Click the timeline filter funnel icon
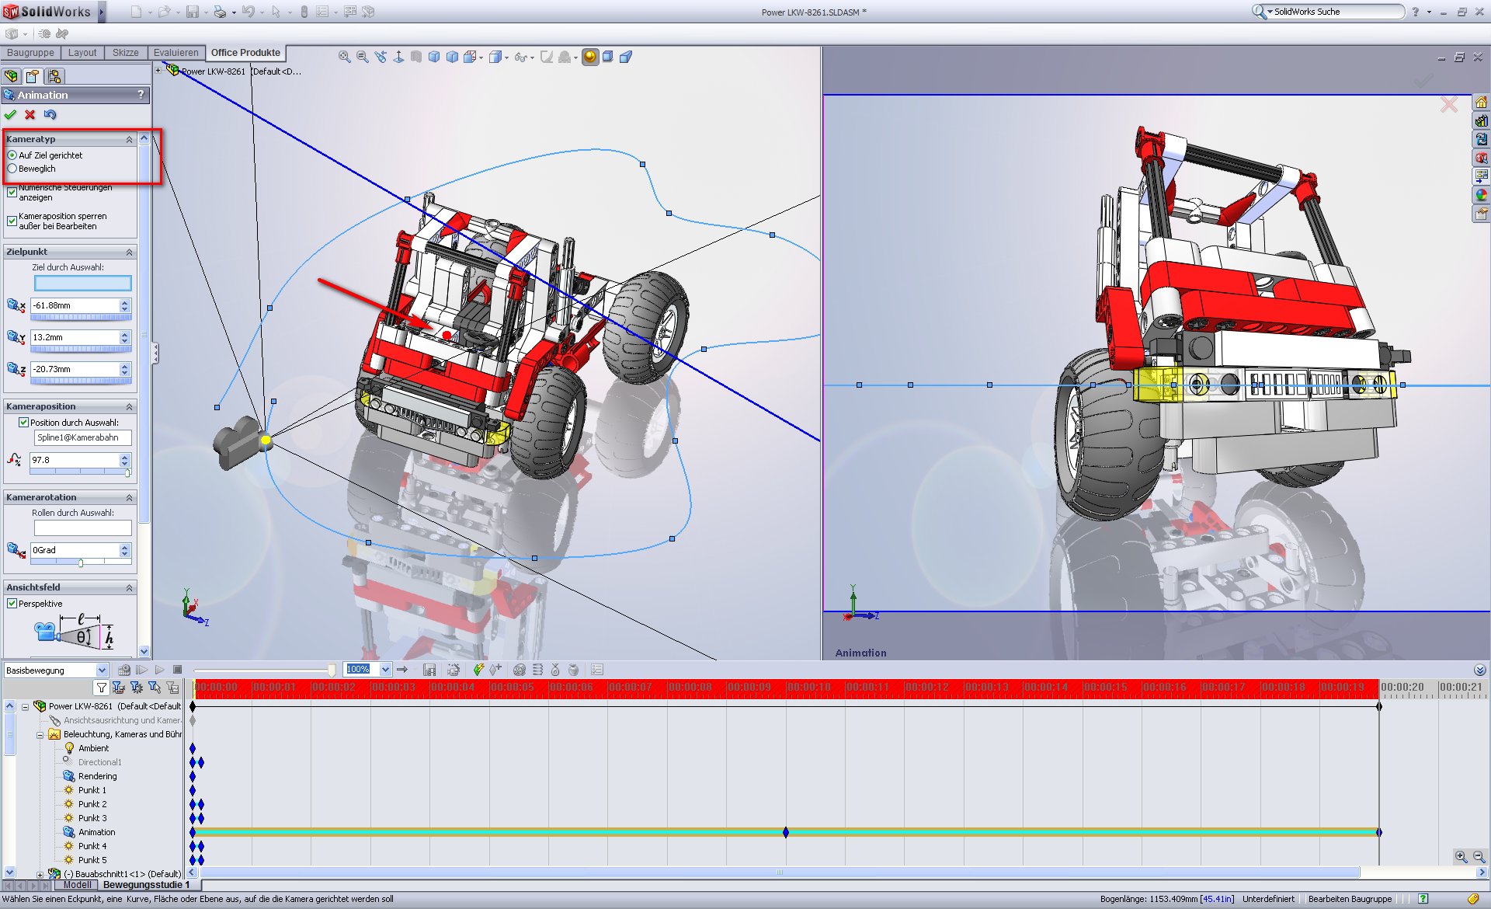 101,688
